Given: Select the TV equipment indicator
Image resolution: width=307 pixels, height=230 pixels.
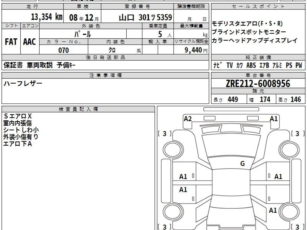Looking at the screenshot, I should click(229, 65).
